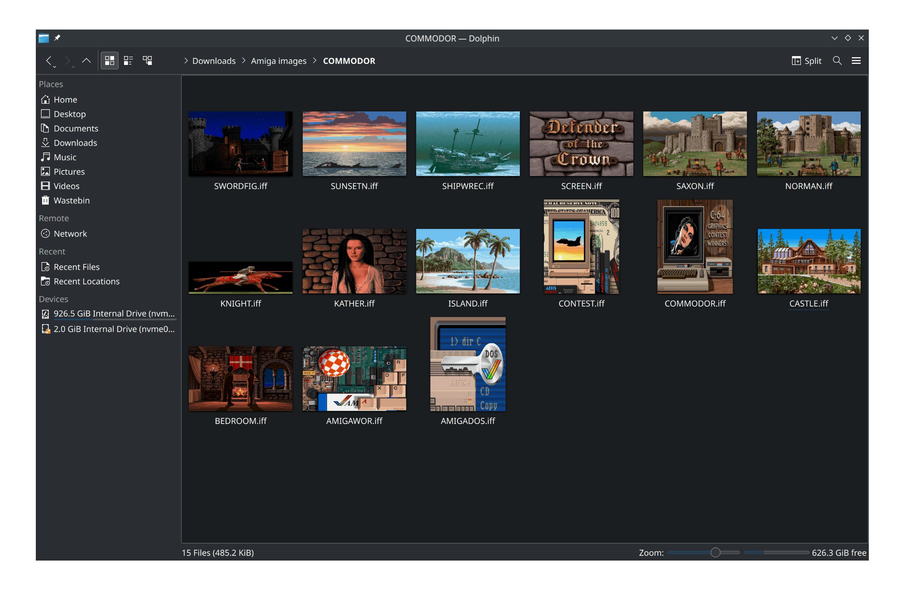
Task: Open Recent Files in the sidebar
Action: (76, 267)
